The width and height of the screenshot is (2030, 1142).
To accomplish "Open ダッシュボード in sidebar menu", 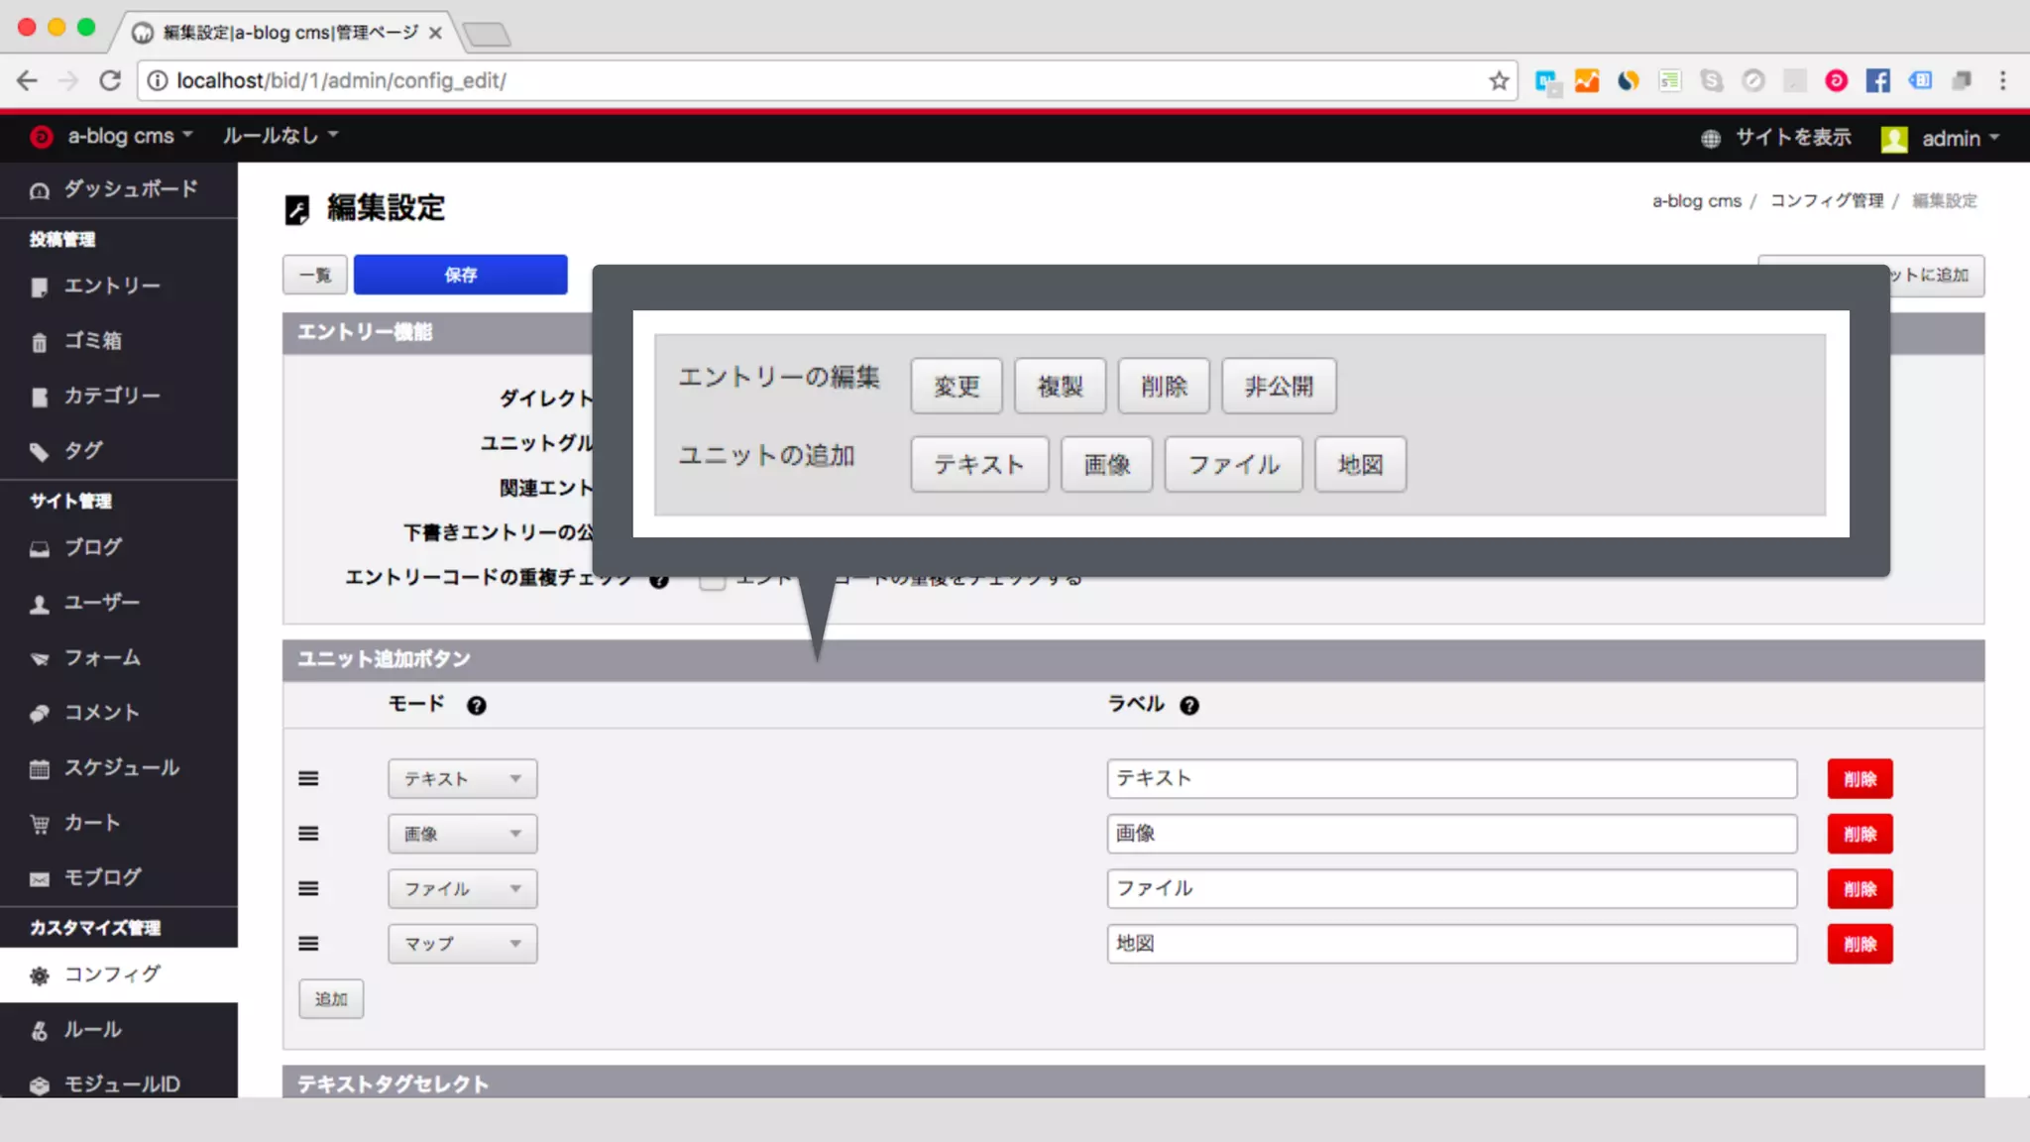I will [130, 189].
